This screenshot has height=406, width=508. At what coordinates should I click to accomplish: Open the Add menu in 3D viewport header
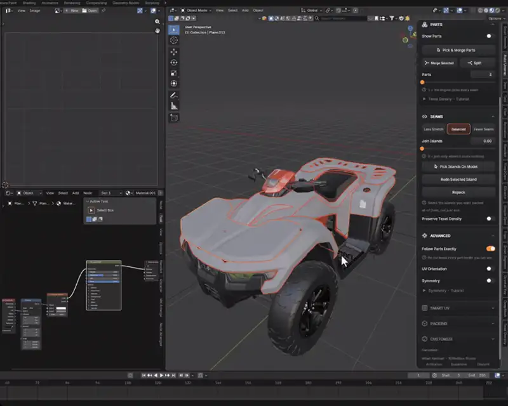point(245,10)
